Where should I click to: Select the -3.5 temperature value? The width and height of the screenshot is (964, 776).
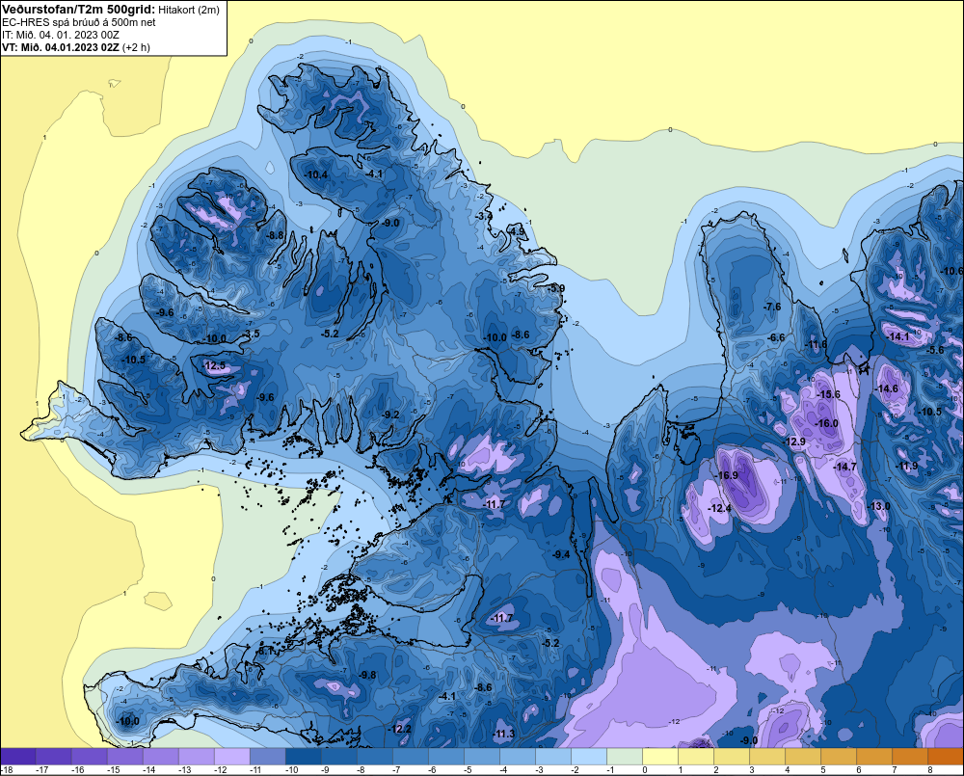252,334
